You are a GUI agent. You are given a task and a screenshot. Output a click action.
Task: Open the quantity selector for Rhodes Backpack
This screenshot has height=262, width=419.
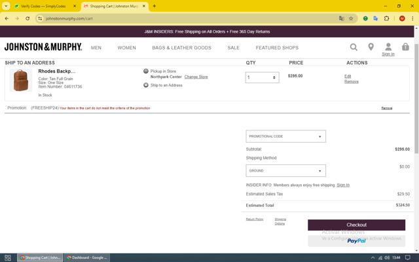click(x=262, y=77)
